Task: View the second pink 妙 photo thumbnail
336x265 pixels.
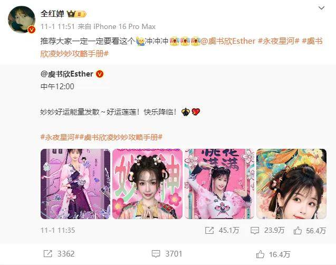Action: [148, 184]
